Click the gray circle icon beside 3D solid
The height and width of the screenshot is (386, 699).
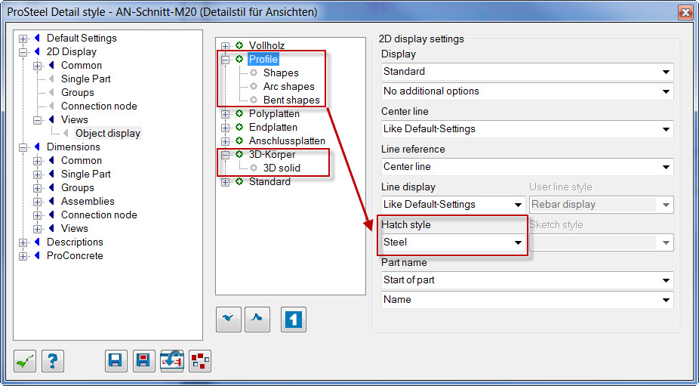click(x=254, y=168)
